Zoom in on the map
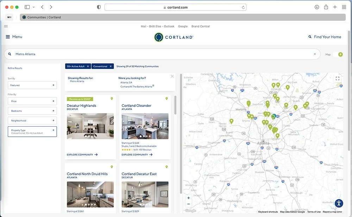Image resolution: width=352 pixels, height=217 pixels. [x=189, y=198]
